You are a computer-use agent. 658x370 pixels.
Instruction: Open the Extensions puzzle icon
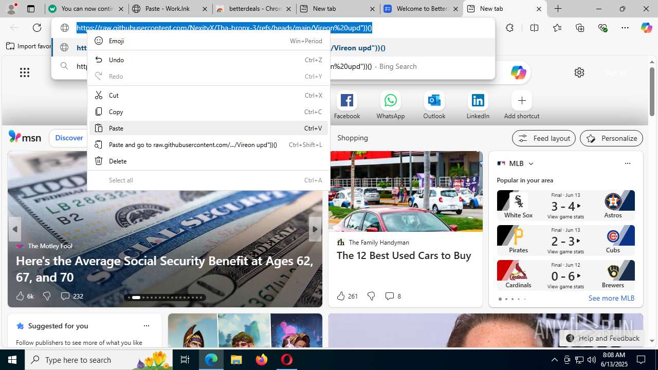509,28
